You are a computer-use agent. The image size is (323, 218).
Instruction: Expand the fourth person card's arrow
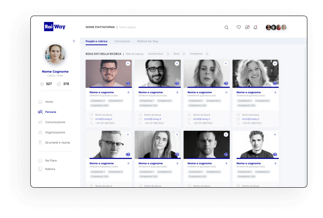click(275, 92)
